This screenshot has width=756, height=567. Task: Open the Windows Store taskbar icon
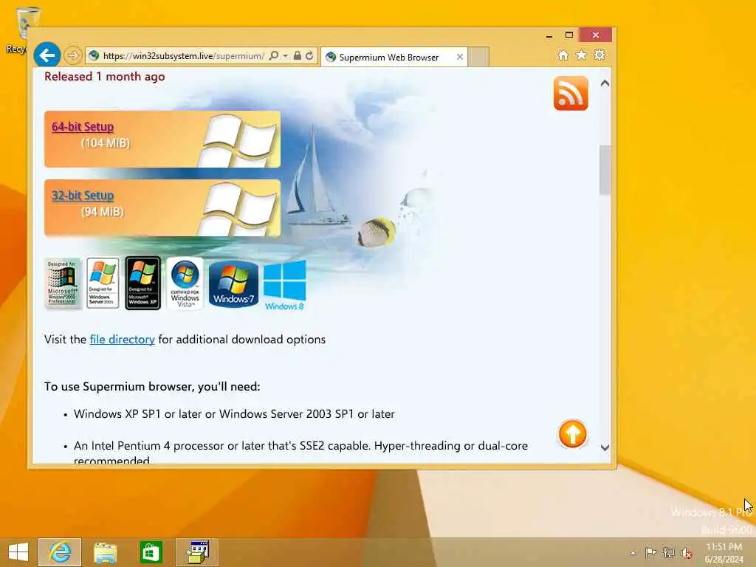[151, 552]
